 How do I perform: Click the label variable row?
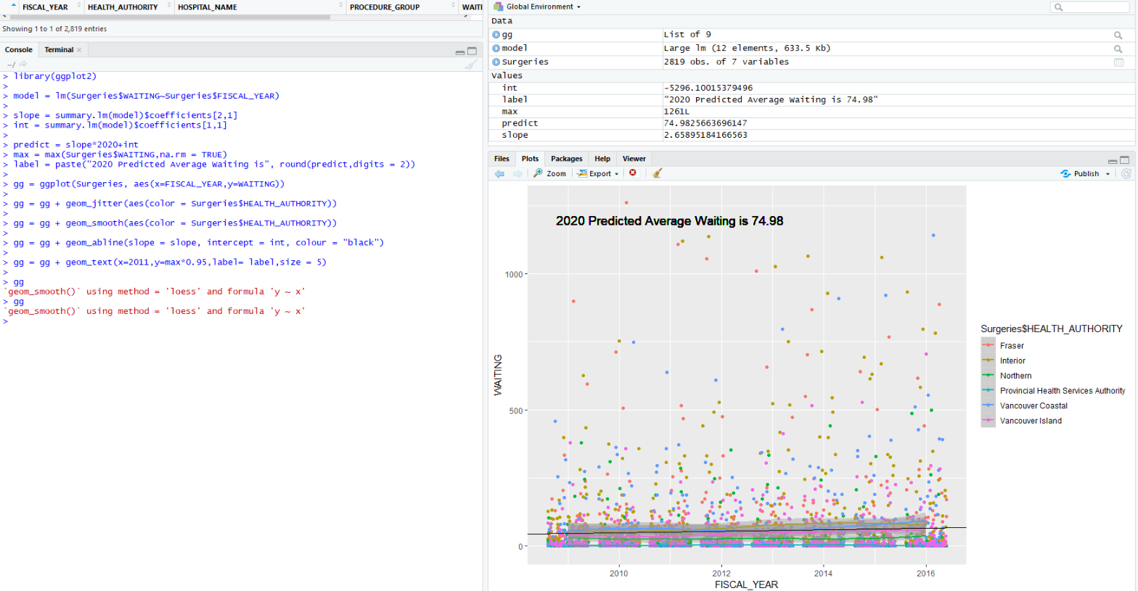coord(811,100)
